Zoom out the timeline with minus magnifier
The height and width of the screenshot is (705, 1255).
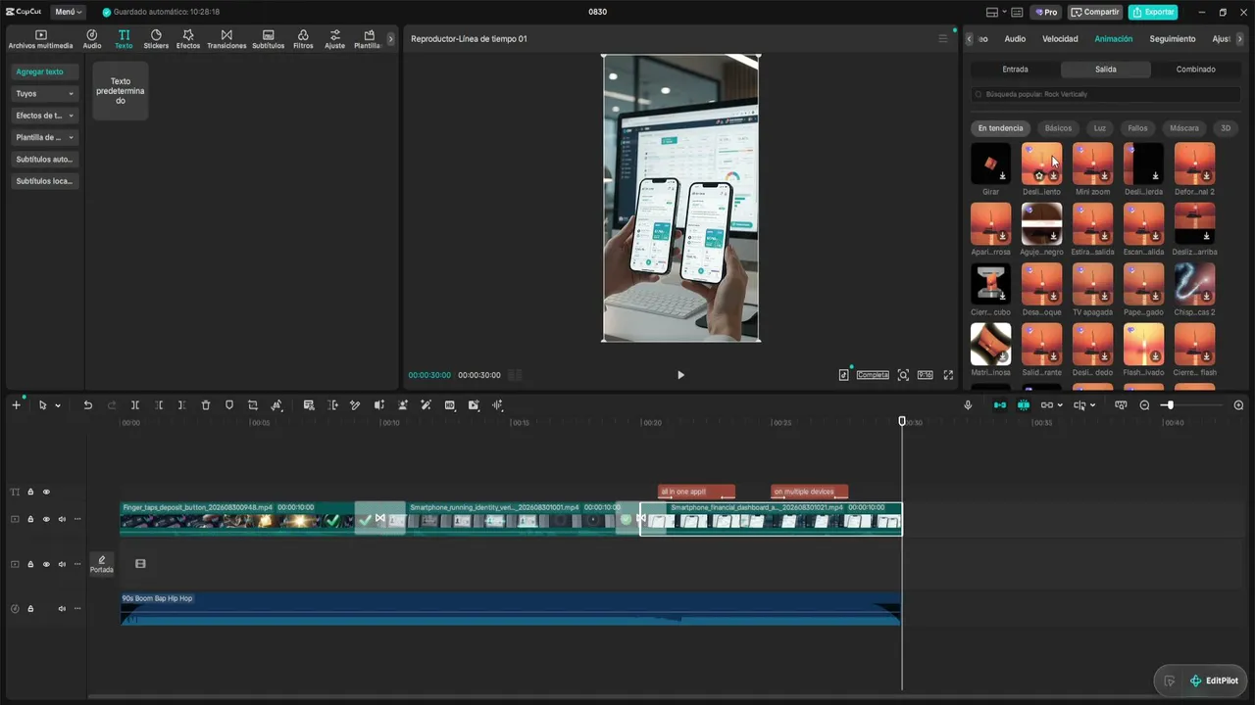tap(1144, 405)
